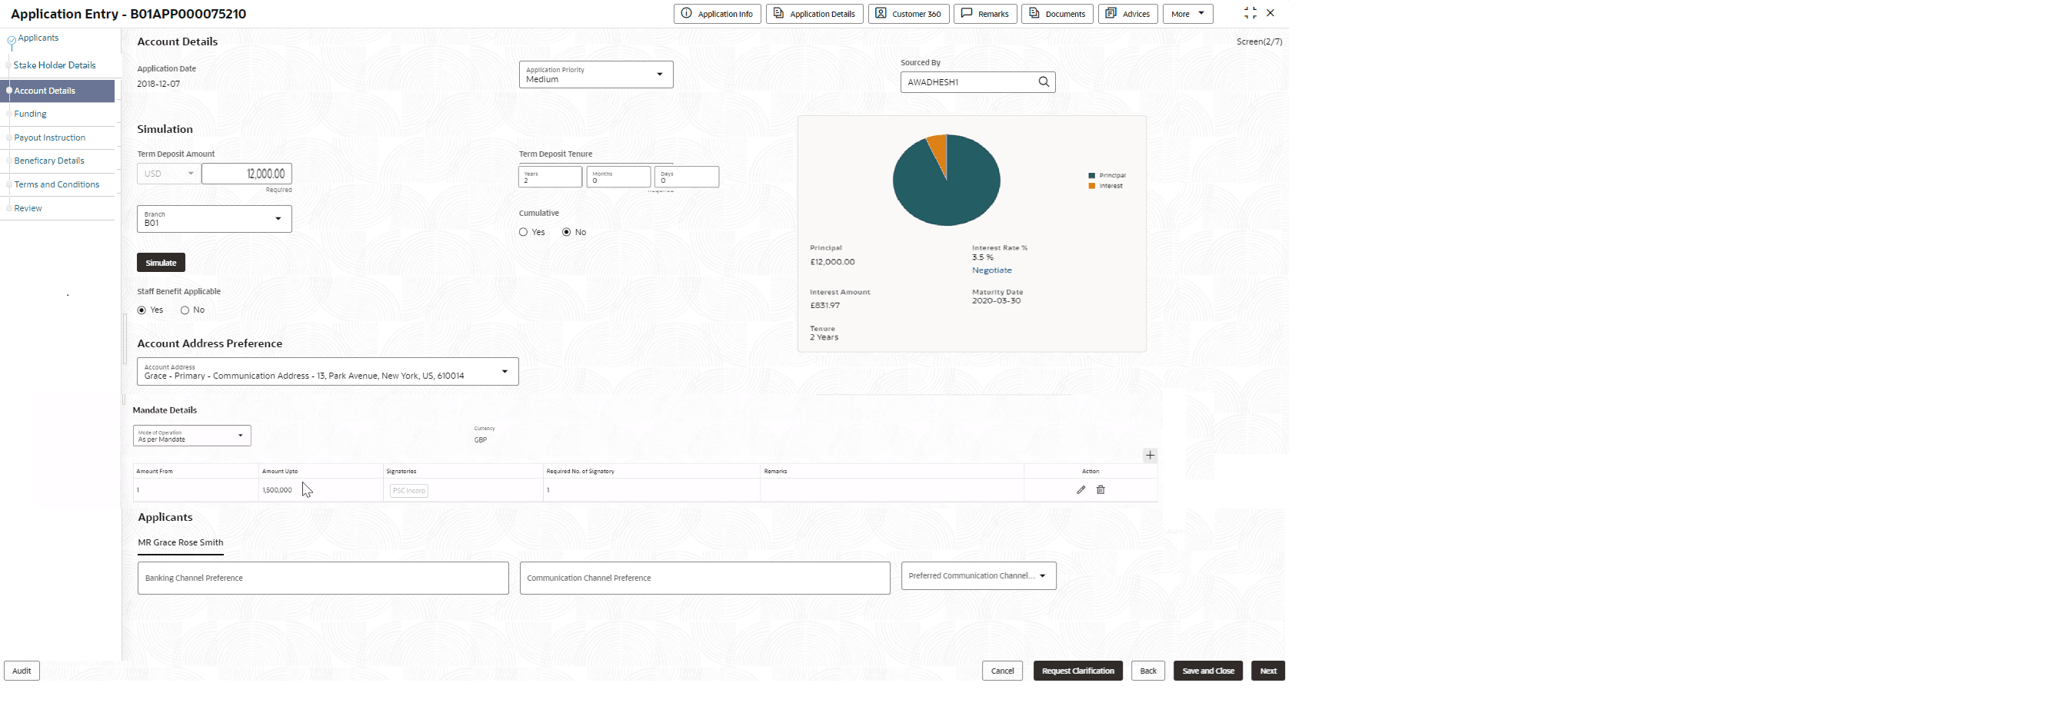This screenshot has height=706, width=2068.
Task: Open Application Info
Action: point(718,14)
